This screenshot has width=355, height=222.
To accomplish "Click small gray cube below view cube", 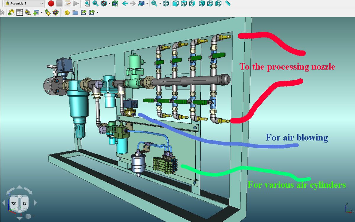I will [28, 216].
